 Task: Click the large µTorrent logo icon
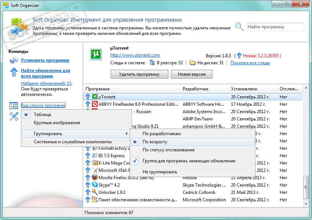tap(96, 54)
